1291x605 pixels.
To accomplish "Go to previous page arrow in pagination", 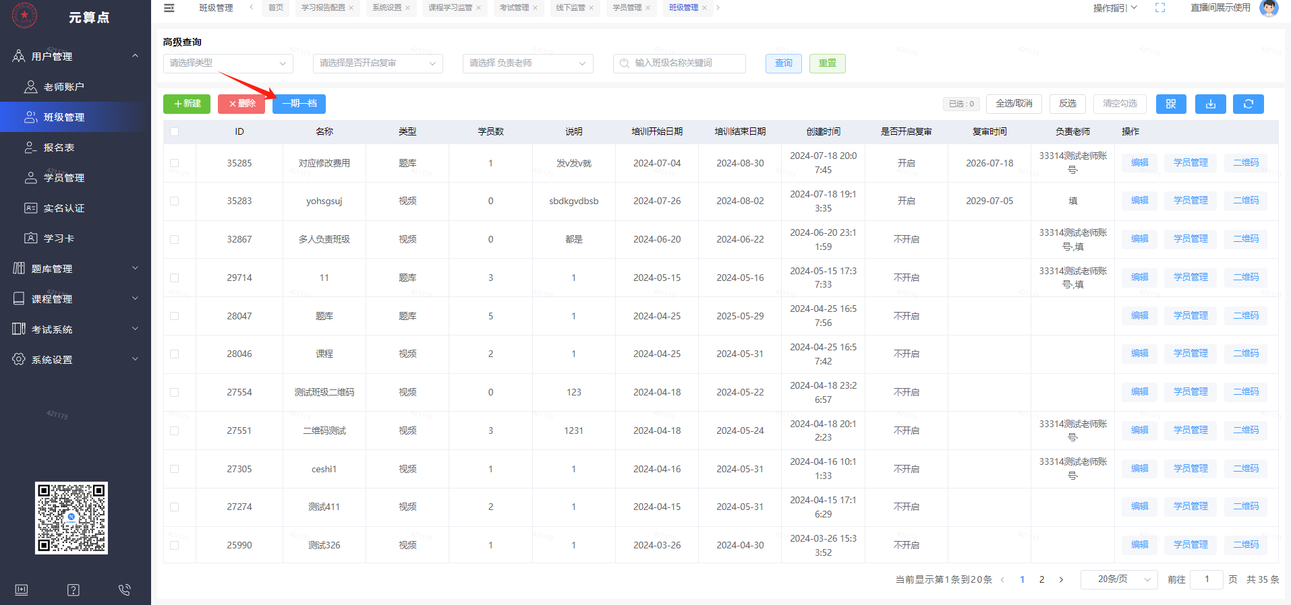I will [x=1002, y=579].
